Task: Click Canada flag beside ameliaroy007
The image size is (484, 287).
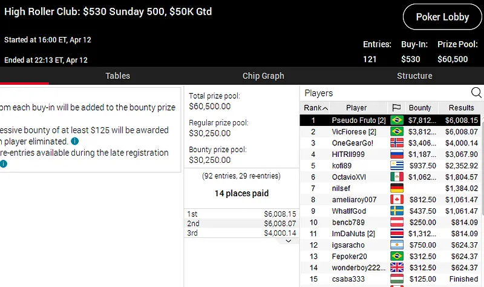Action: 397,200
